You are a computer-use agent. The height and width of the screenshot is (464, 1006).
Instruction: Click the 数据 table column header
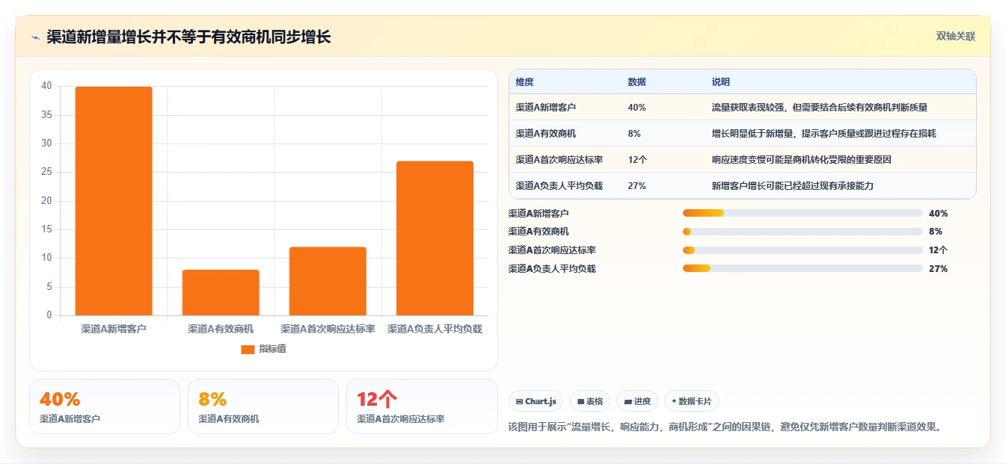[637, 82]
